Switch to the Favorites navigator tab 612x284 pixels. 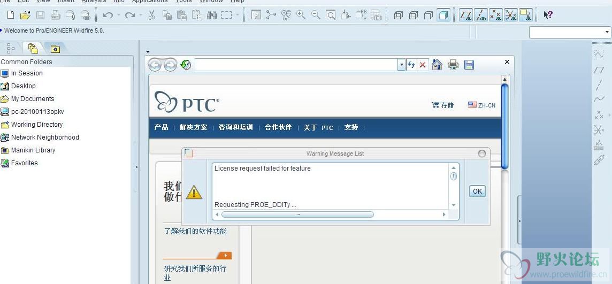pyautogui.click(x=56, y=49)
